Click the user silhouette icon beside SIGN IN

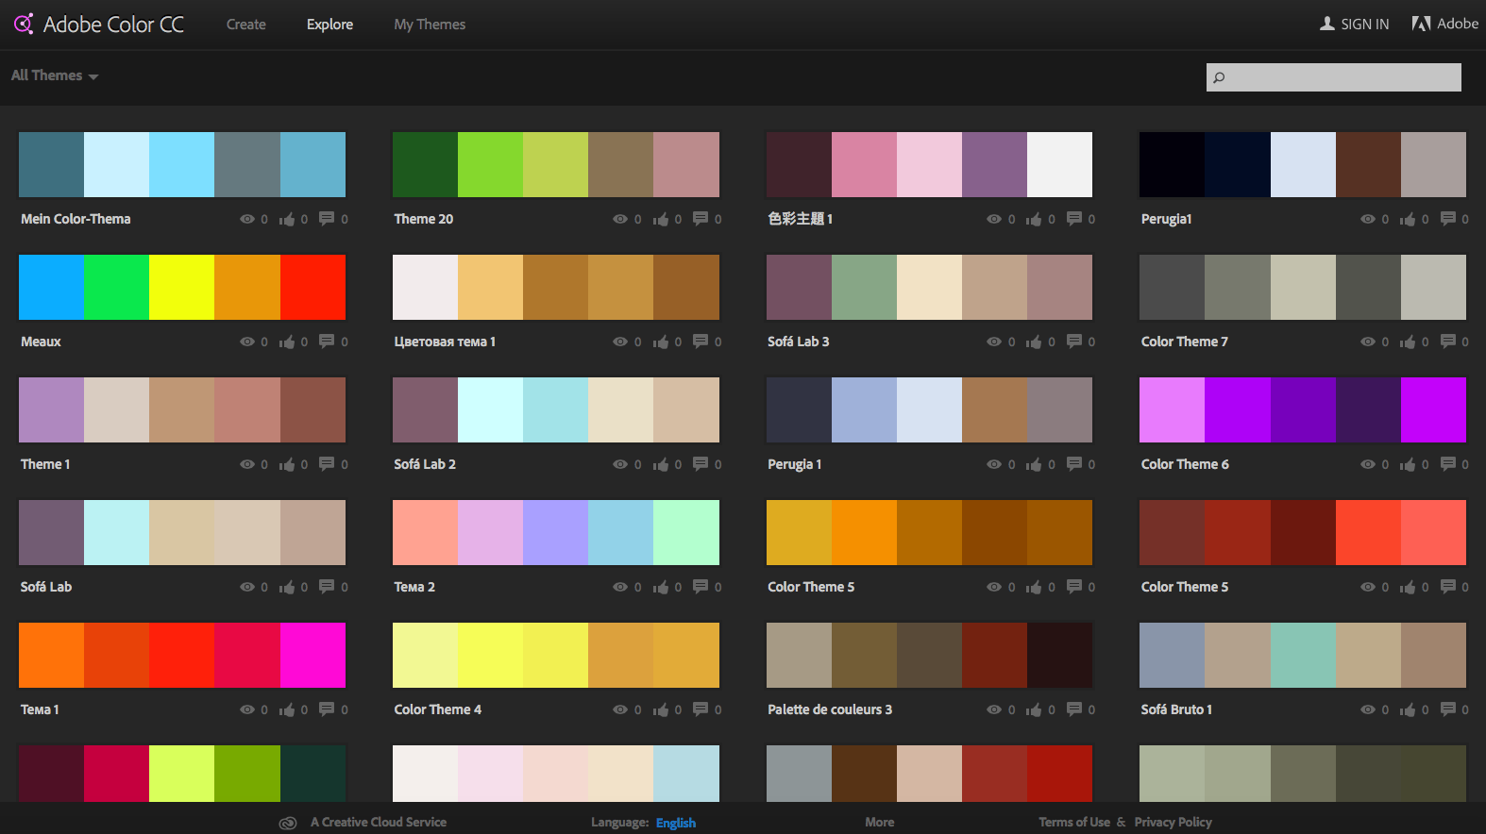click(x=1327, y=24)
